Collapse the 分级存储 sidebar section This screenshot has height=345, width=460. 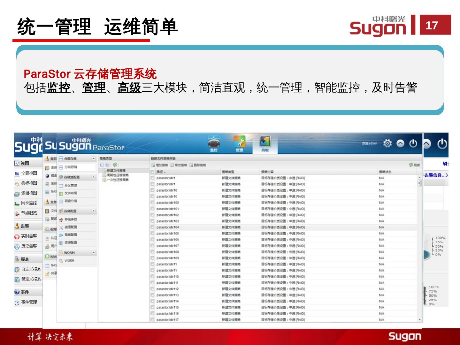[94, 158]
